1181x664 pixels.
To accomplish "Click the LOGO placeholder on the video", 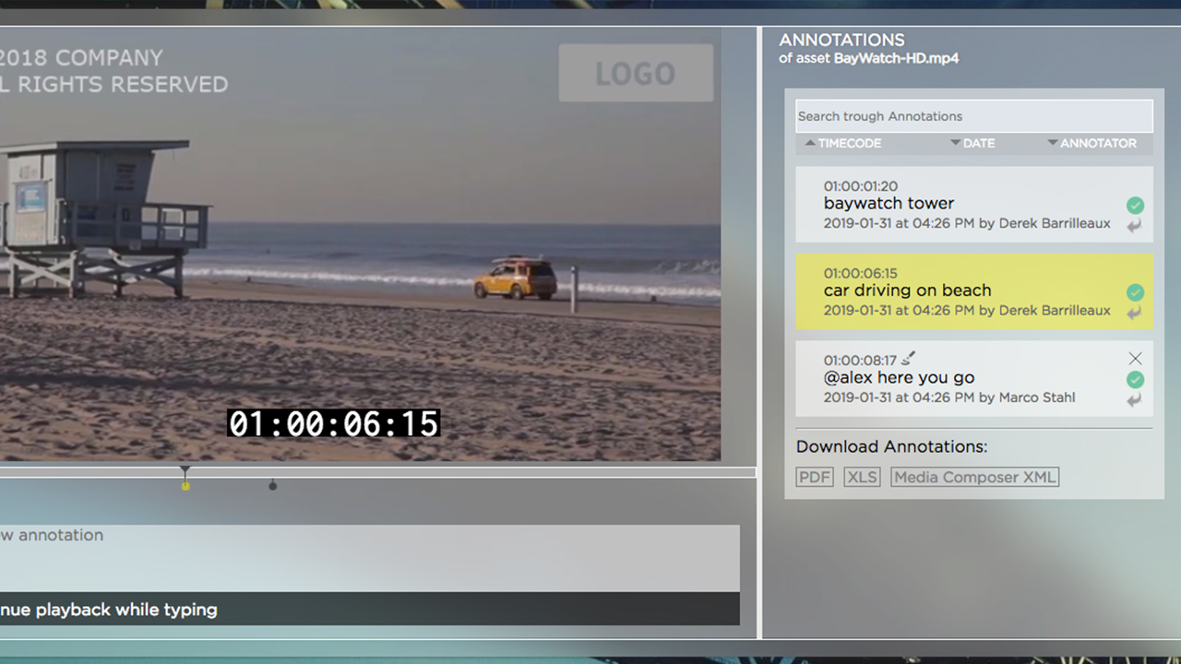I will tap(636, 73).
